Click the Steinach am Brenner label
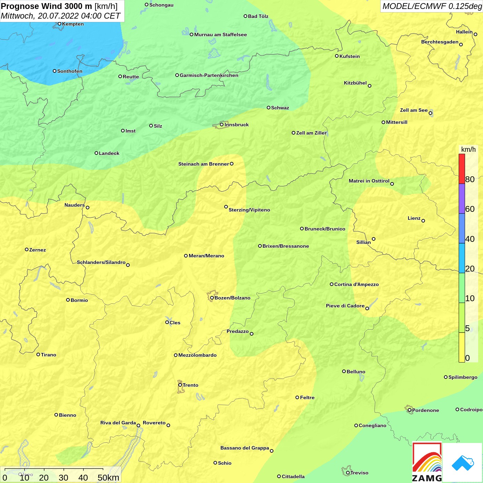Viewport: 483px width, 483px height. click(204, 164)
